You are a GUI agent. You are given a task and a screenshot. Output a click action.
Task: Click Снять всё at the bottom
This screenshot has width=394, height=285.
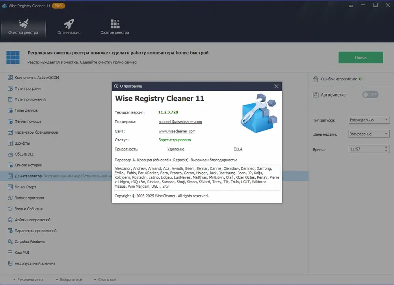tap(107, 279)
